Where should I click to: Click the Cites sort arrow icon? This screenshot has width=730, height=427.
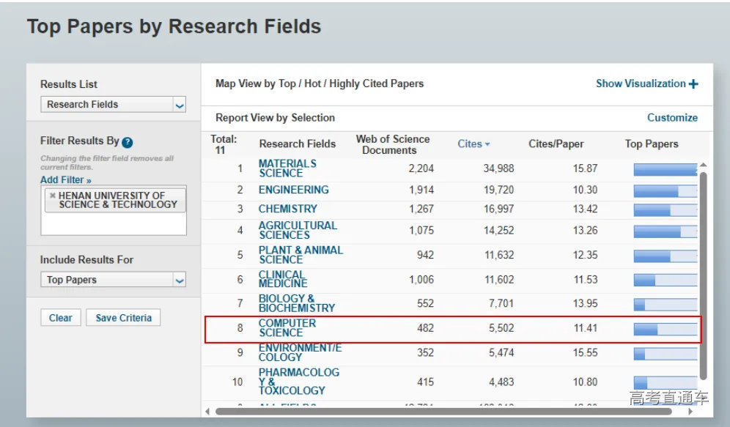(x=487, y=144)
